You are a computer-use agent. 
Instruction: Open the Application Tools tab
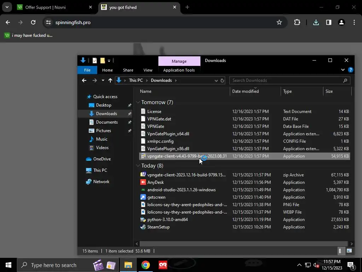point(179,70)
